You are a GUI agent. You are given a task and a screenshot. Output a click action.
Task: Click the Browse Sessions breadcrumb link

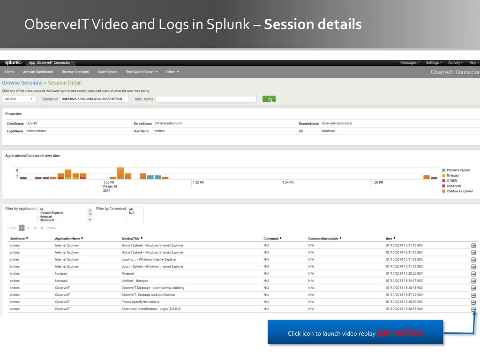pyautogui.click(x=22, y=82)
